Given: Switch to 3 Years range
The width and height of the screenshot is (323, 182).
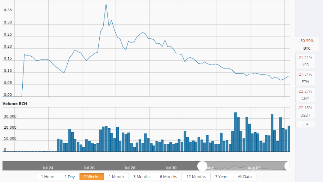Looking at the screenshot, I should pos(221,177).
